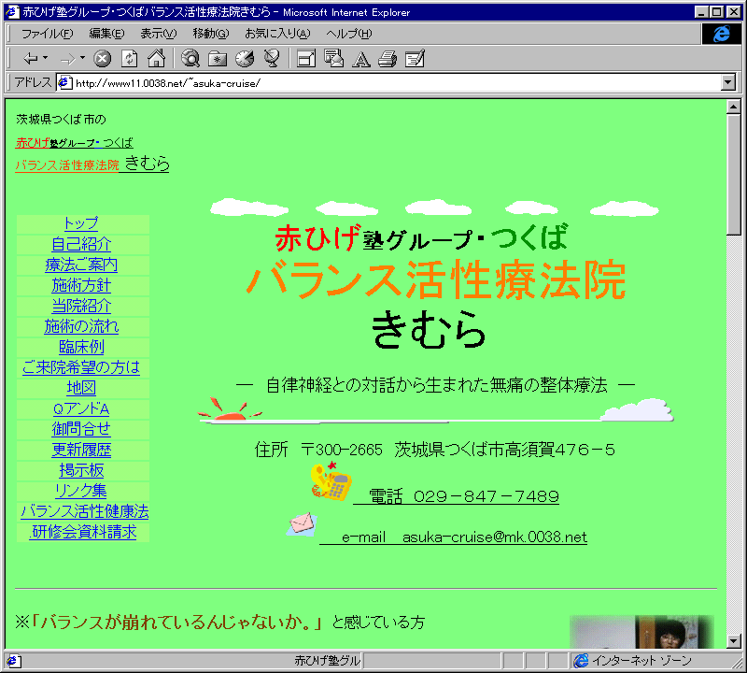Click the photo thumbnail at bottom right

coord(641,632)
